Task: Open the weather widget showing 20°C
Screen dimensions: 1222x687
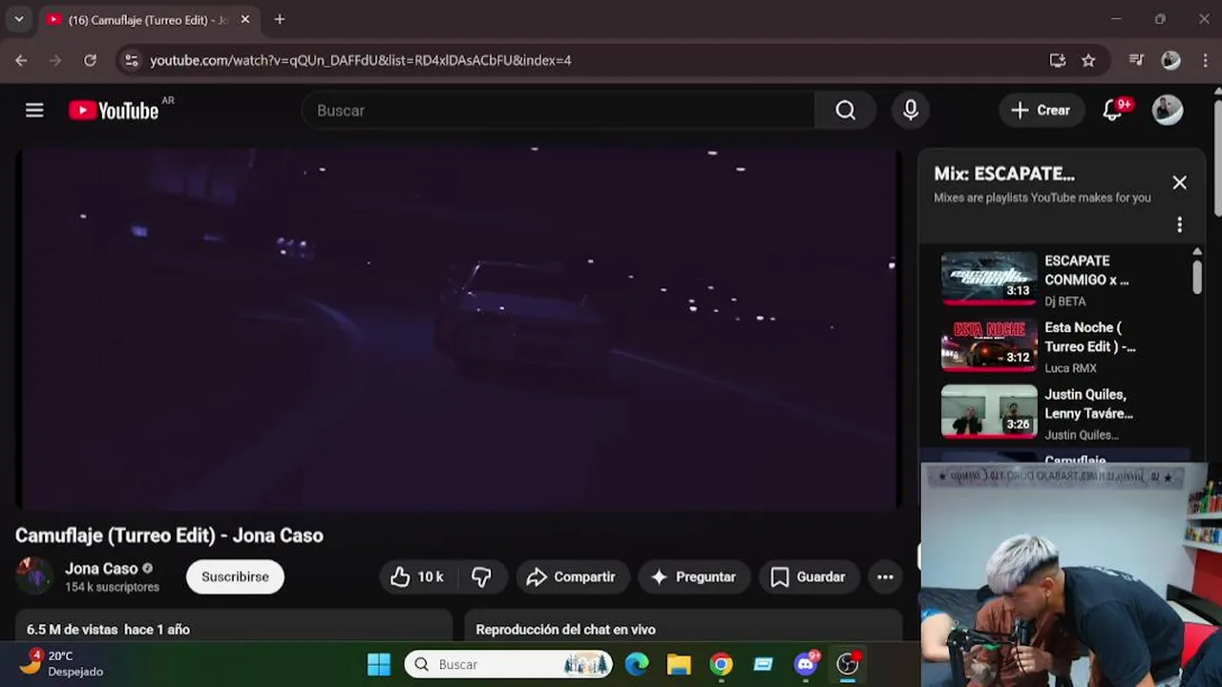Action: click(x=63, y=663)
